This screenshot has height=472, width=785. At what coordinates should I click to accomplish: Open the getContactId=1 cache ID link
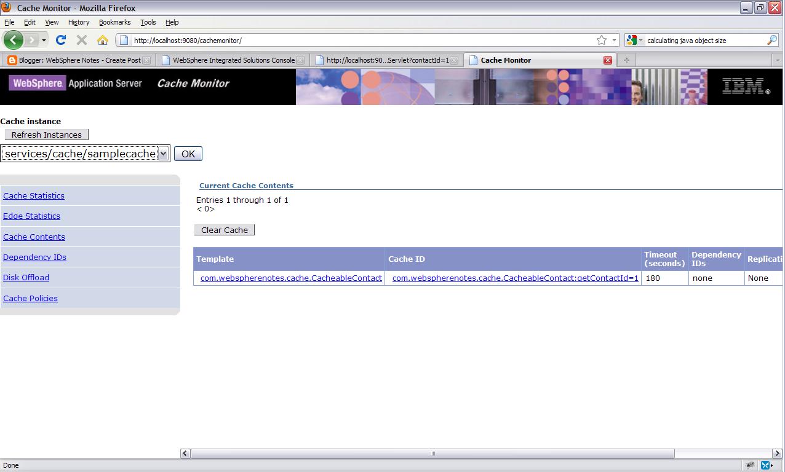[x=516, y=278]
